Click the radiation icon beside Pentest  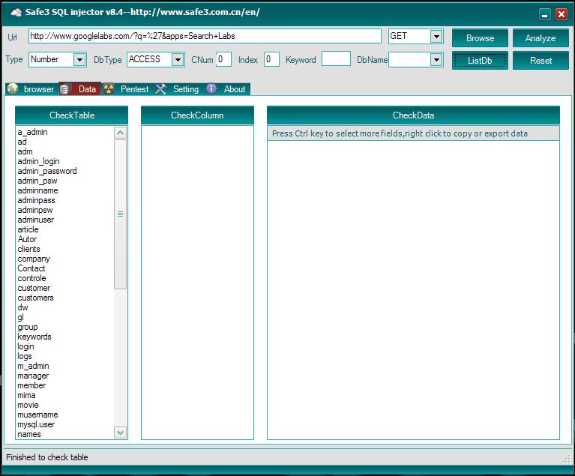pyautogui.click(x=109, y=88)
